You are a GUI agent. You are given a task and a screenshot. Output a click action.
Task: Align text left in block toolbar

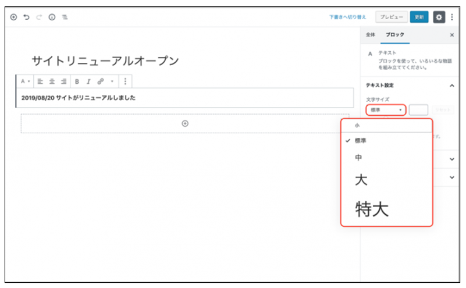(x=41, y=81)
